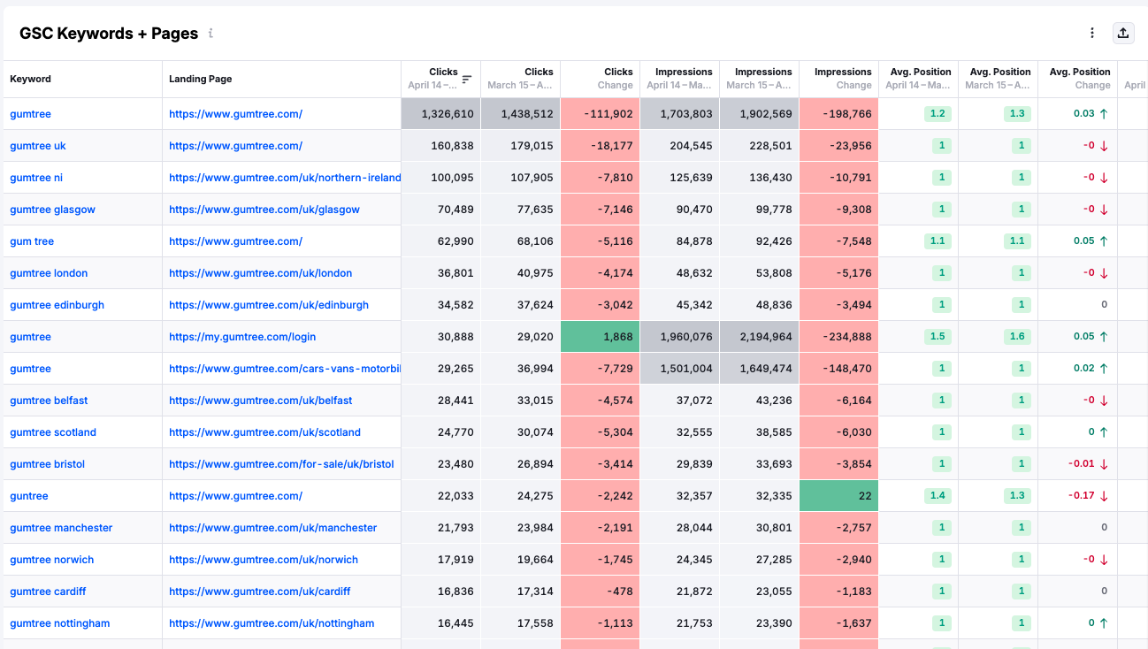1148x649 pixels.
Task: Click the sort icon in the Clicks April header
Action: [467, 79]
